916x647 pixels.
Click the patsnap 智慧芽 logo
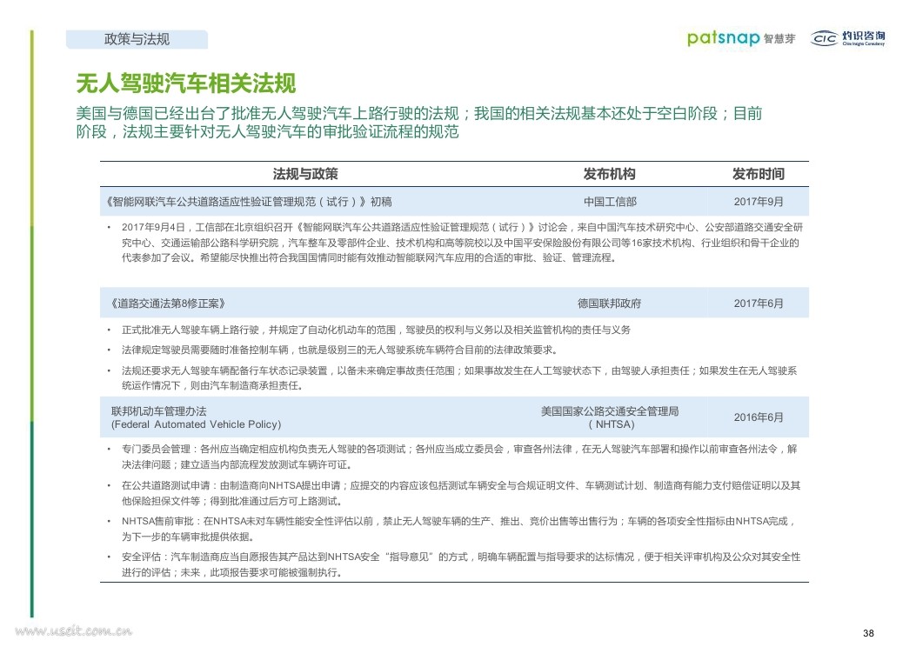[741, 38]
